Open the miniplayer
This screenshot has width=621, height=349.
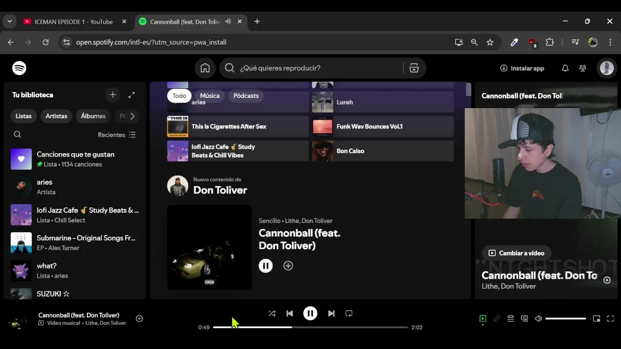point(597,318)
